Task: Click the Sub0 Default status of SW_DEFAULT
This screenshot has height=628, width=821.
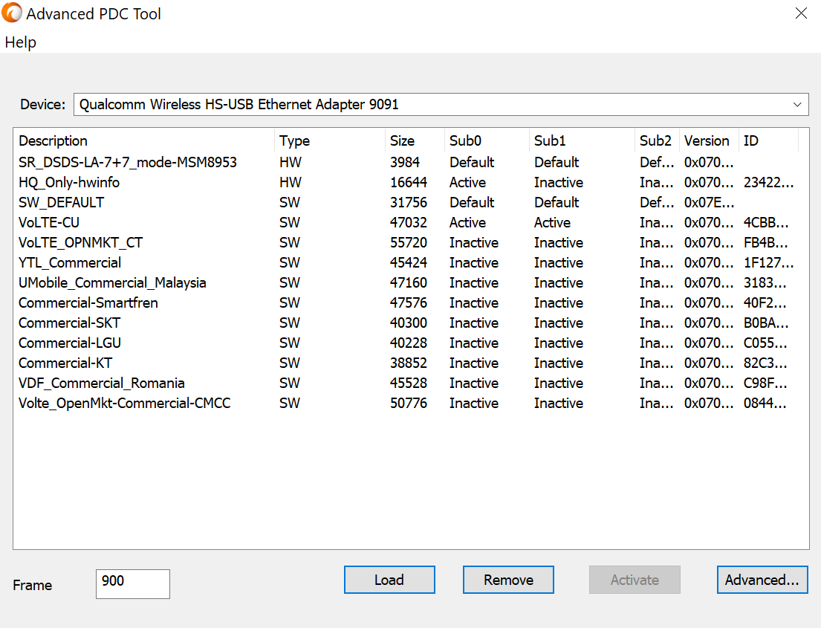Action: [x=472, y=202]
